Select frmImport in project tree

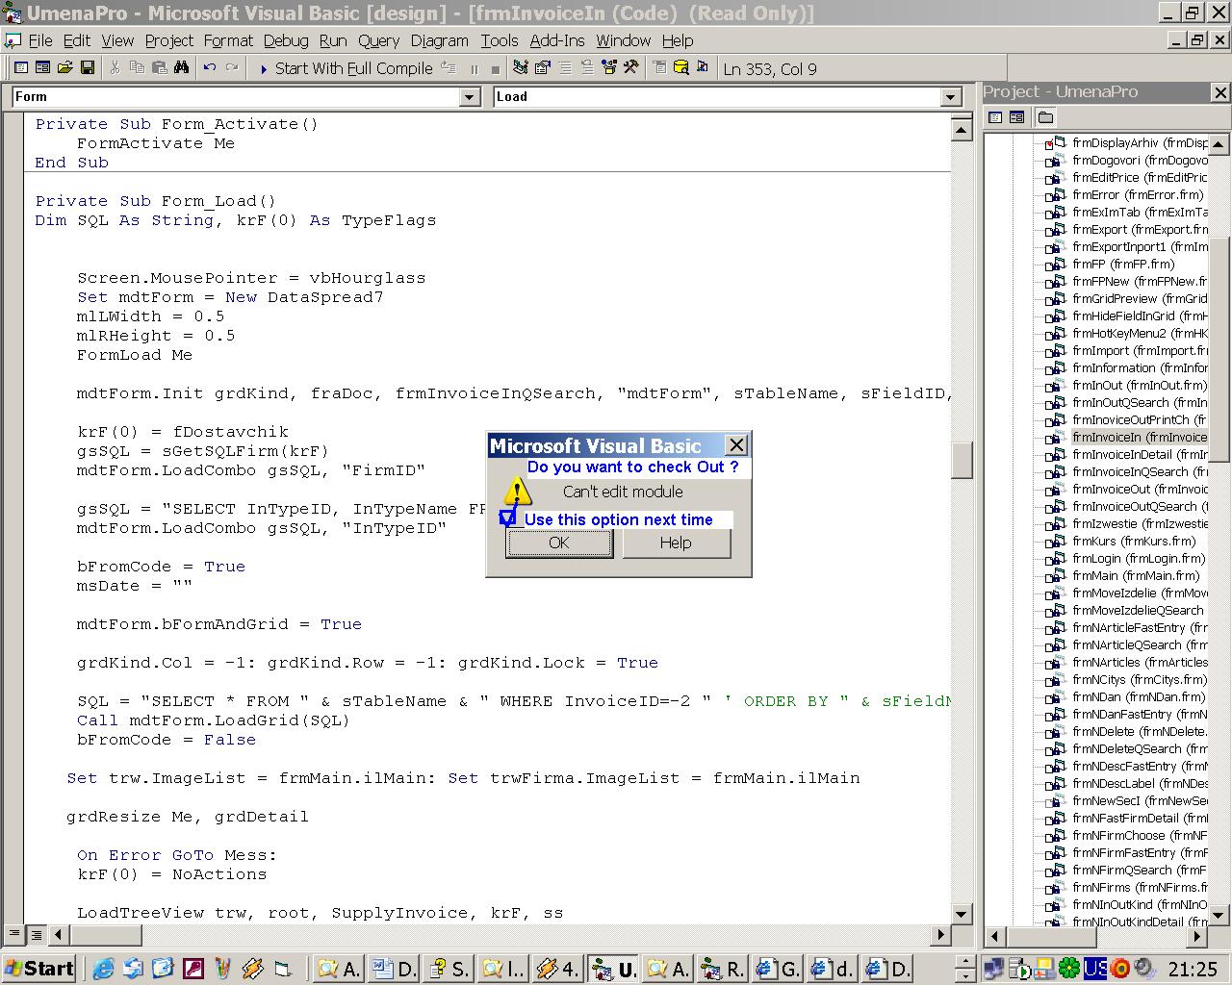1140,350
